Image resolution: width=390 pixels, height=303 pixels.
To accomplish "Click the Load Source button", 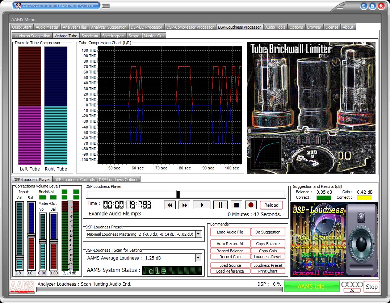I will tap(230, 265).
